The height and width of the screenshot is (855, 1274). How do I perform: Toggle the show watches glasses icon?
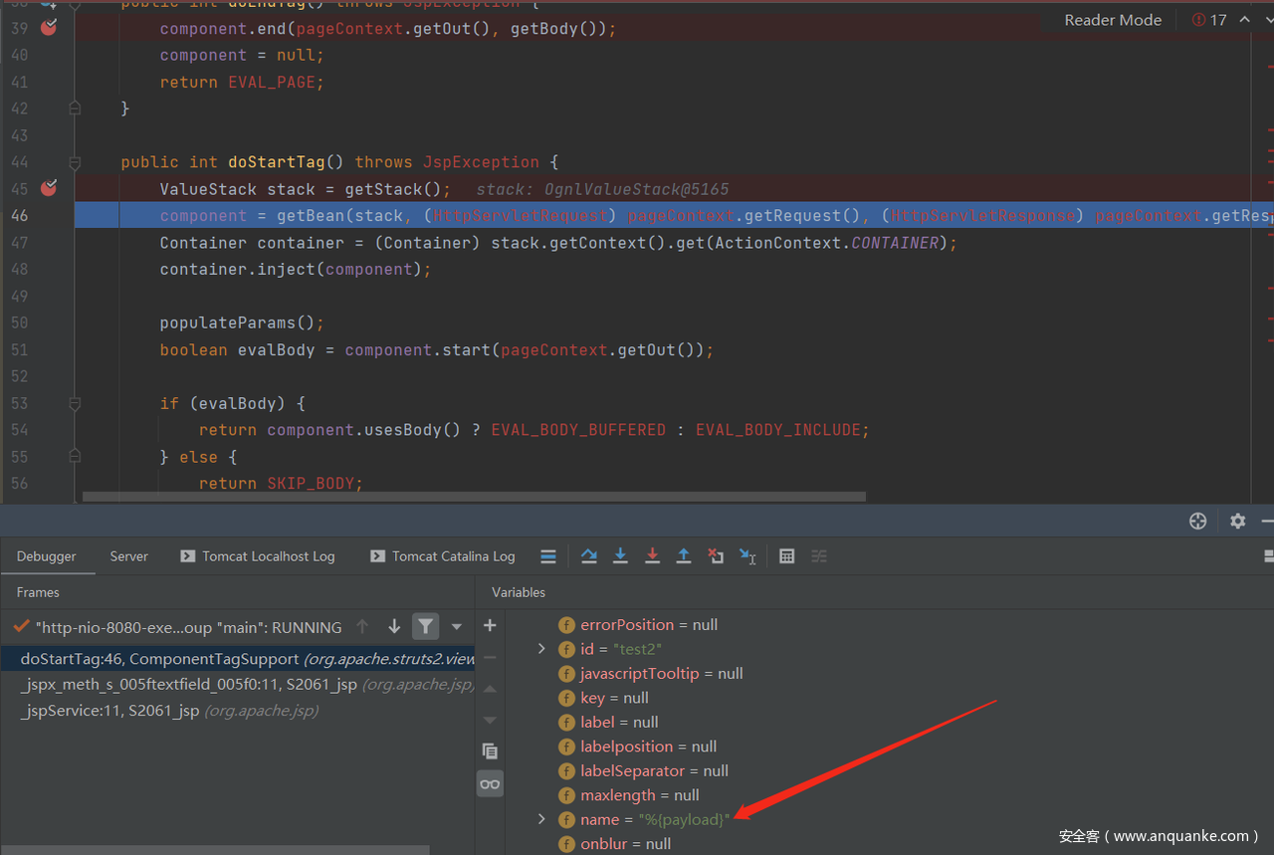pyautogui.click(x=490, y=784)
